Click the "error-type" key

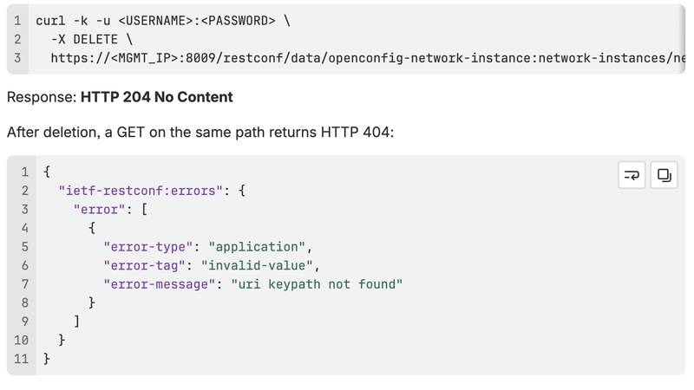pos(147,247)
